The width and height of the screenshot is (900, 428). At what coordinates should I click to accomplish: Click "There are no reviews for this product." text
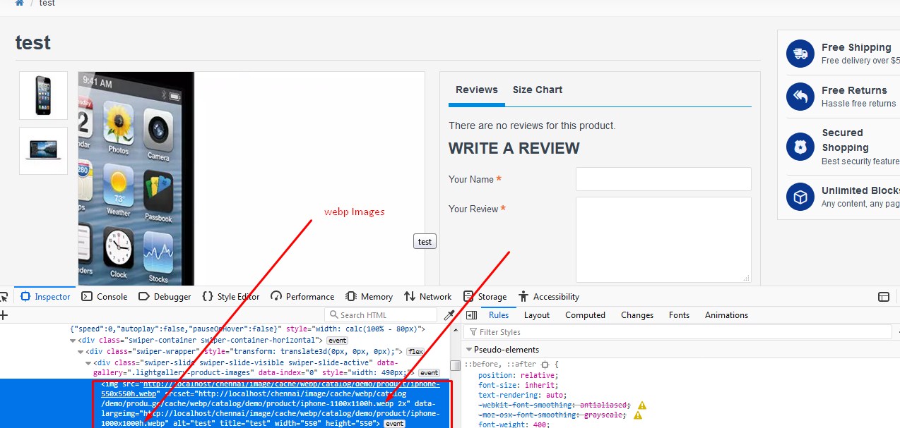[532, 126]
